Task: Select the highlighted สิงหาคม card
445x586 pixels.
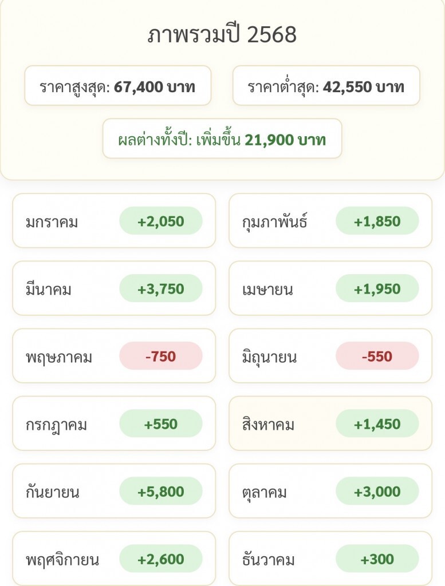Action: (330, 423)
